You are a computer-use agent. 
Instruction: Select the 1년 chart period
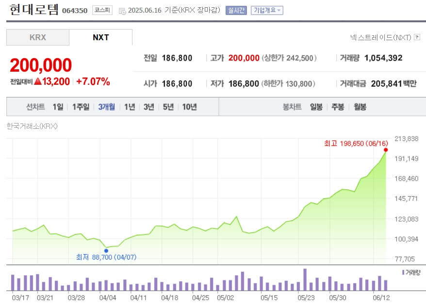point(129,106)
